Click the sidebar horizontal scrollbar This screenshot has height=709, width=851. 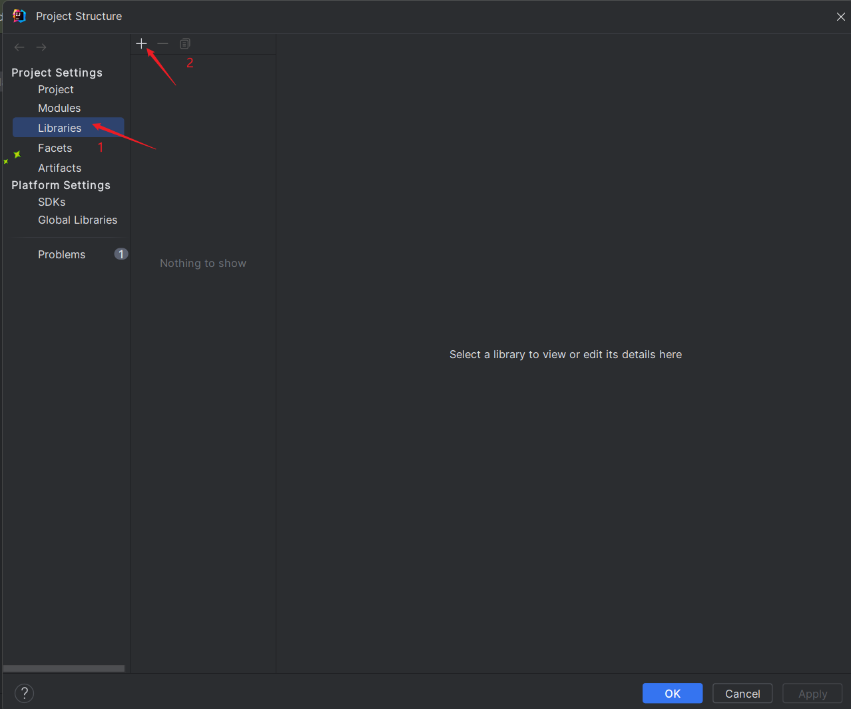[64, 668]
